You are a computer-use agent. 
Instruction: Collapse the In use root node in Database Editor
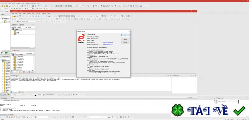tap(12, 29)
